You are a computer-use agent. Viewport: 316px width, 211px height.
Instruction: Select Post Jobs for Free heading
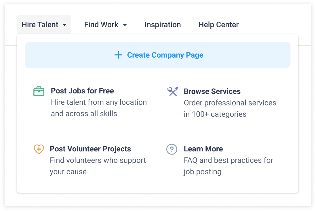point(82,91)
